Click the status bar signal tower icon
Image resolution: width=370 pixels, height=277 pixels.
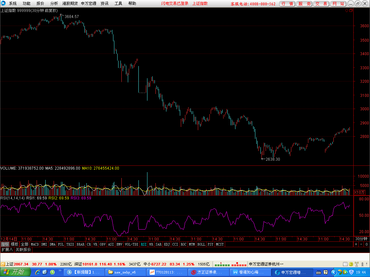[357, 264]
